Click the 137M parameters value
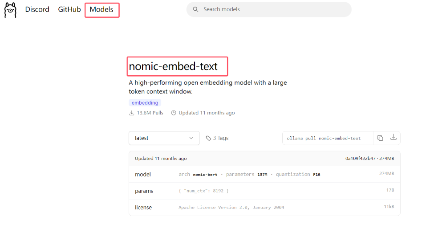Image resolution: width=434 pixels, height=233 pixels. (262, 175)
